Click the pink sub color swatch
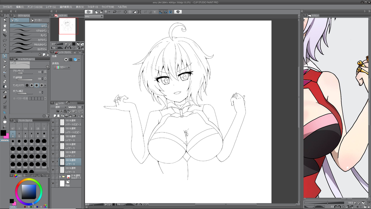 (6, 136)
